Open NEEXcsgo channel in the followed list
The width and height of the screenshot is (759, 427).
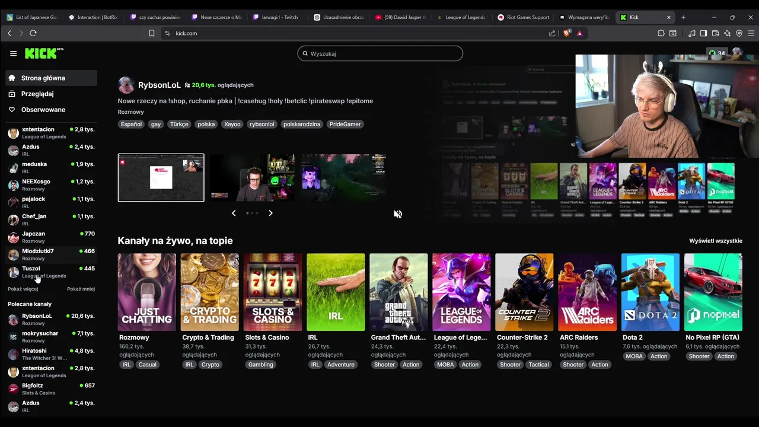(x=52, y=184)
